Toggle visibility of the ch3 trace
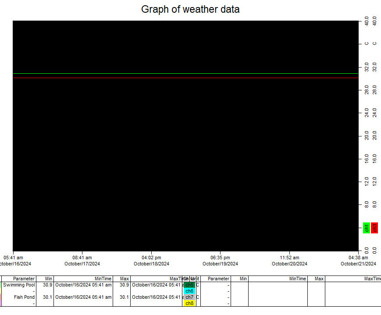 click(374, 228)
